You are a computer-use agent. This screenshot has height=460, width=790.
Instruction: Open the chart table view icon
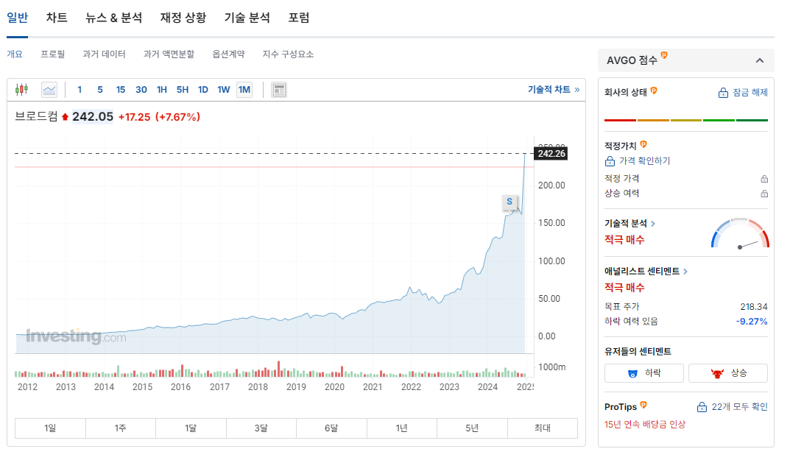click(279, 90)
